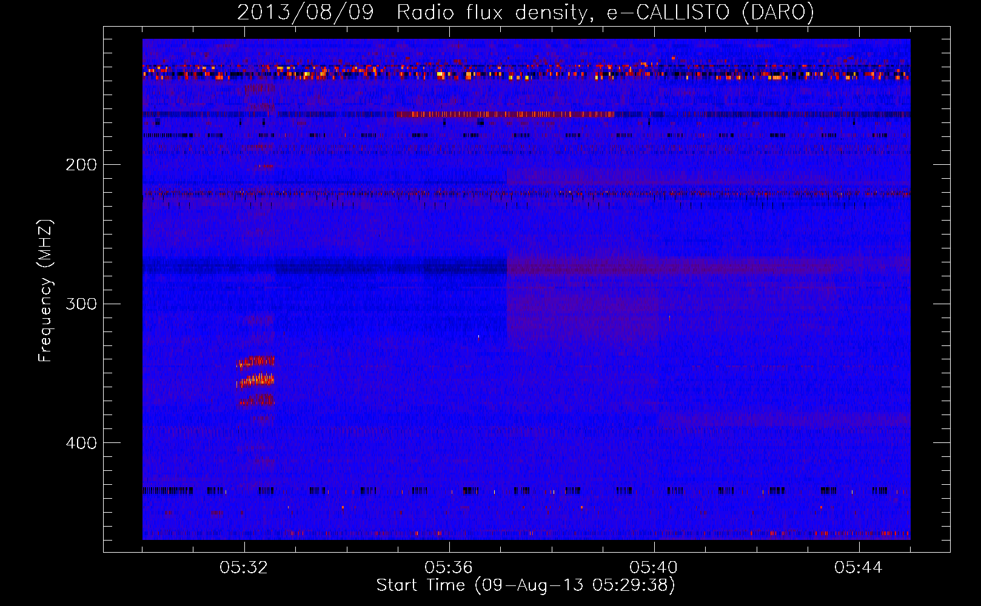Viewport: 981px width, 606px height.
Task: Click the plot title "2013/08/09 Radio flux density, e-CALLISTO (DARO)"
Action: click(526, 12)
